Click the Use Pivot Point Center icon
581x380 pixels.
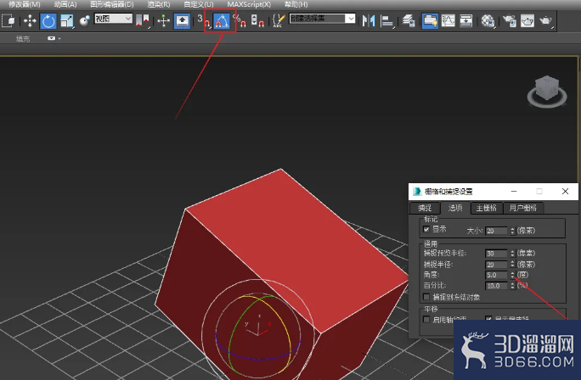pyautogui.click(x=143, y=20)
